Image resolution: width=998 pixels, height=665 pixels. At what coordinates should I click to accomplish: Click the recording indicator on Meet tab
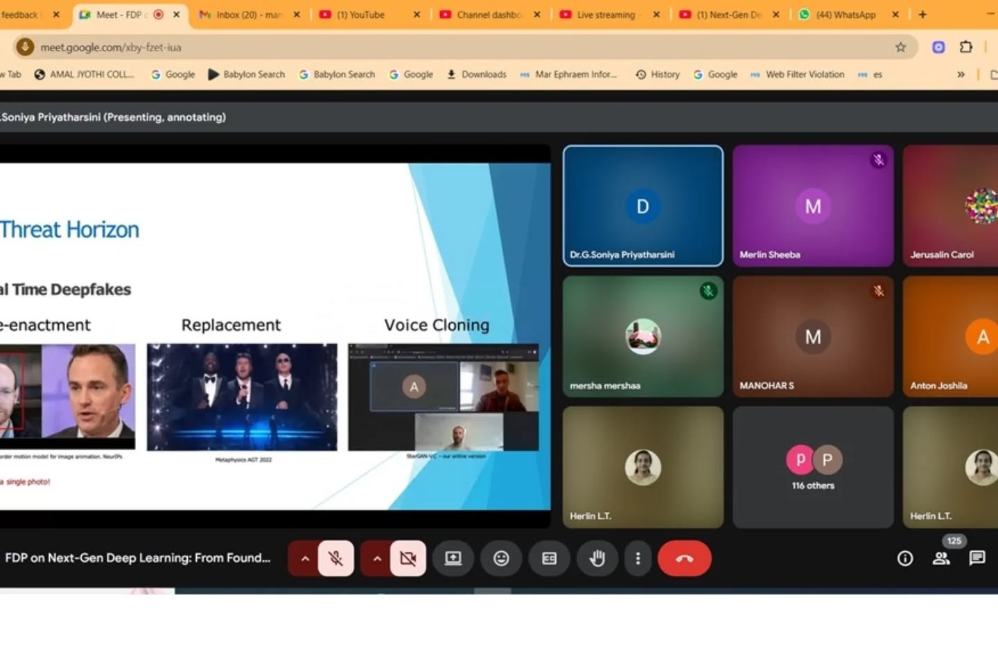[x=158, y=15]
